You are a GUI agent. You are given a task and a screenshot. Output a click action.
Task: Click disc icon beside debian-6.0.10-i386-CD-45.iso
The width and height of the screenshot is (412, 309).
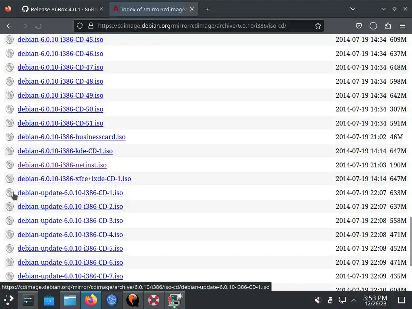[10, 39]
